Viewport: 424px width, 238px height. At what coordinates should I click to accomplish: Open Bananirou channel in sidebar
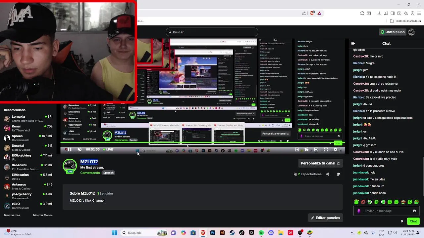tap(28, 167)
